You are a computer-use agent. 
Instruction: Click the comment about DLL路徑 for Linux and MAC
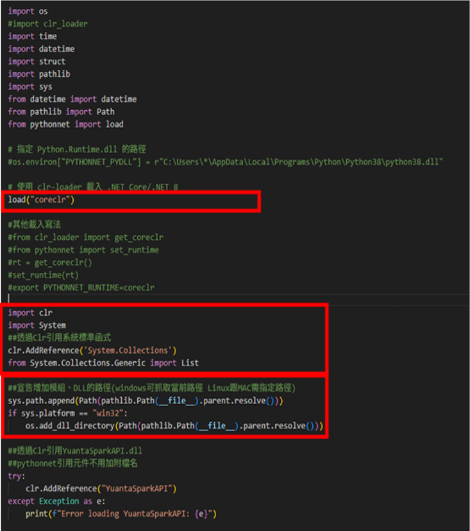[x=151, y=388]
